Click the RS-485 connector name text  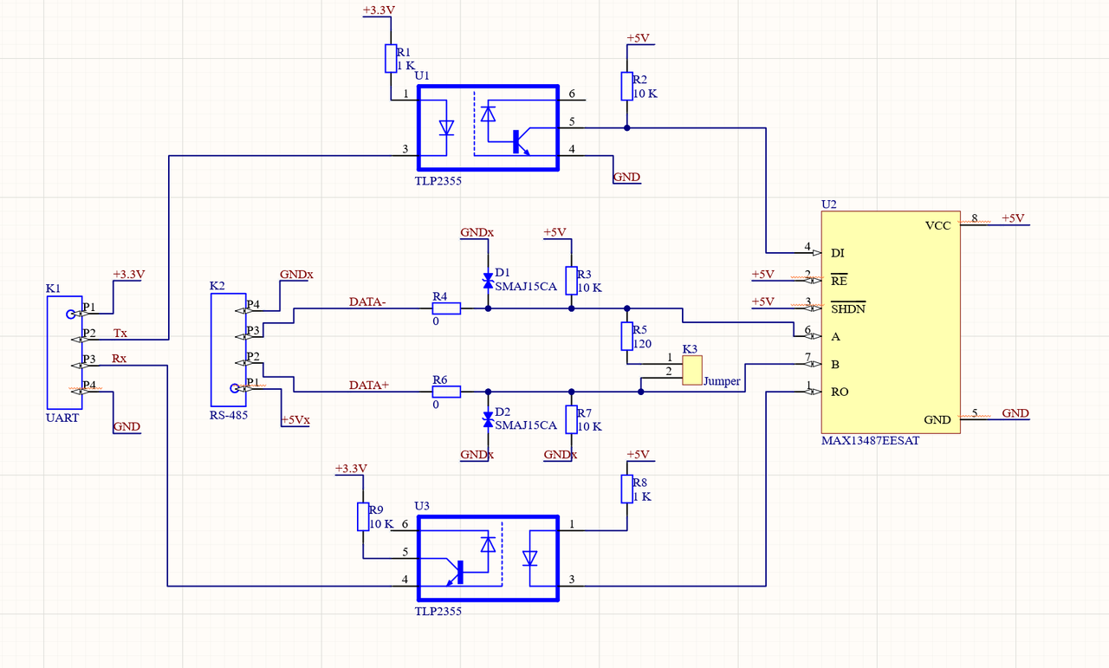pyautogui.click(x=229, y=414)
